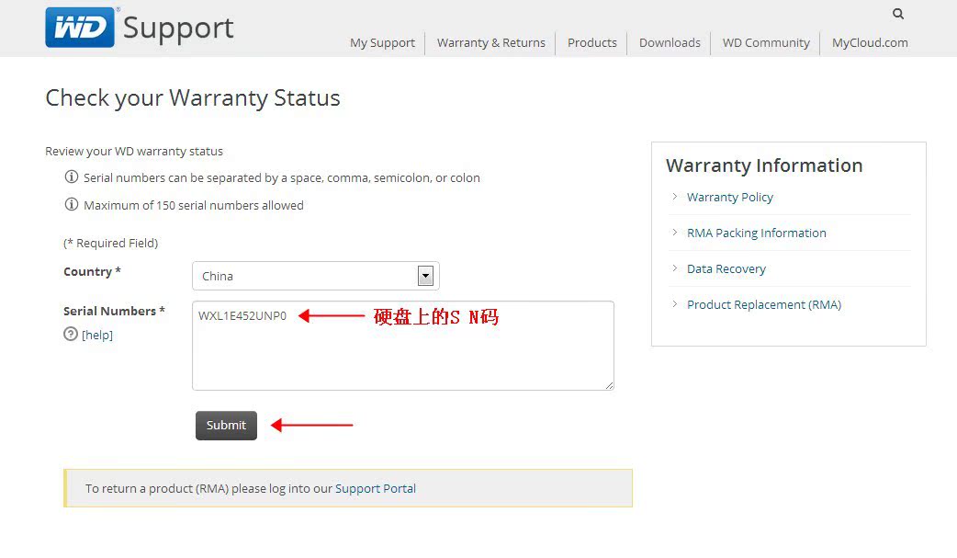Click the chevron beside Warranty Policy
This screenshot has width=957, height=558.
[x=675, y=197]
